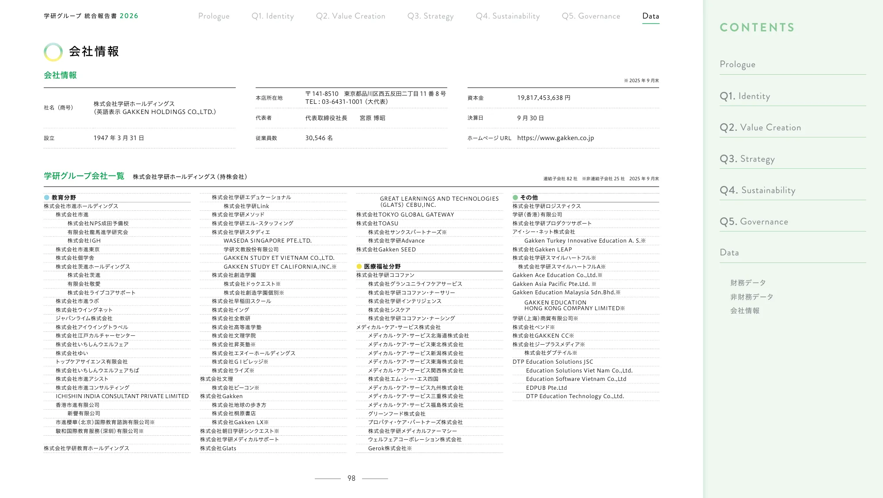Image resolution: width=883 pixels, height=498 pixels.
Task: Click 株式会社Gakken SEED entry
Action: click(386, 250)
